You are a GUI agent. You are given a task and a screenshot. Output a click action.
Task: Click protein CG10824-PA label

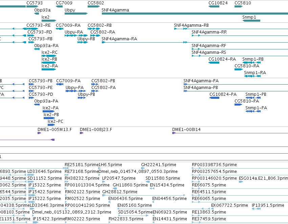coord(223,94)
